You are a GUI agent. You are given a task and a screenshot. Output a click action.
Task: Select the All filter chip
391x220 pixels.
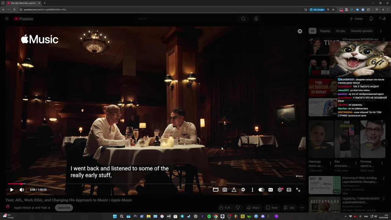point(312,31)
